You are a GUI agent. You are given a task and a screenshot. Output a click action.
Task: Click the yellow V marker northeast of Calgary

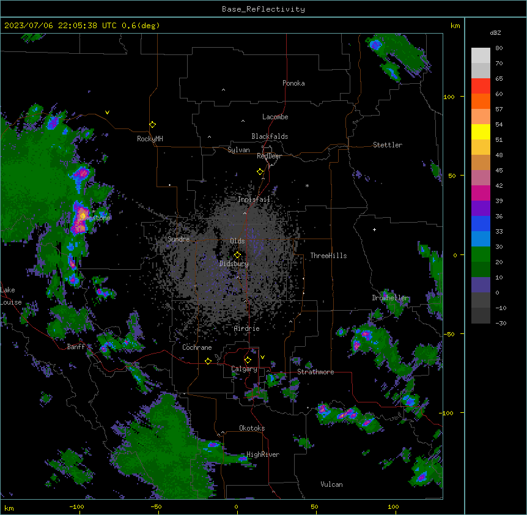262,357
